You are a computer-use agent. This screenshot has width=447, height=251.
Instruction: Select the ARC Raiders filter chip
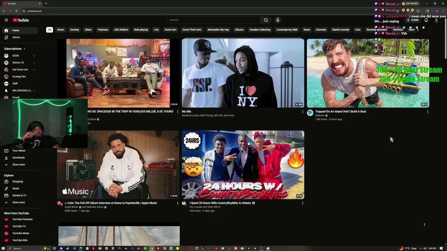tap(121, 30)
